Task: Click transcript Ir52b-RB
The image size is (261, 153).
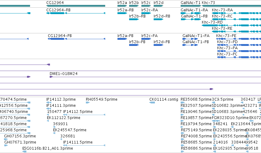Action: [x=137, y=16]
